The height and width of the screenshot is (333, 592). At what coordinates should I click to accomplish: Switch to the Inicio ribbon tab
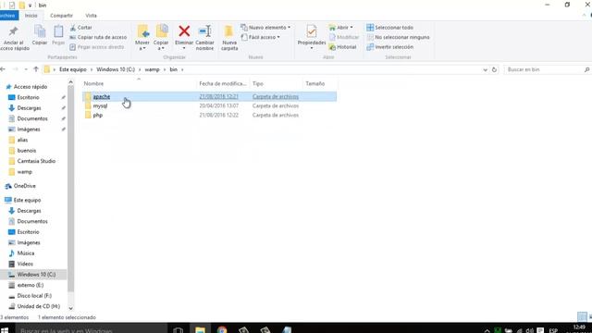[x=31, y=16]
